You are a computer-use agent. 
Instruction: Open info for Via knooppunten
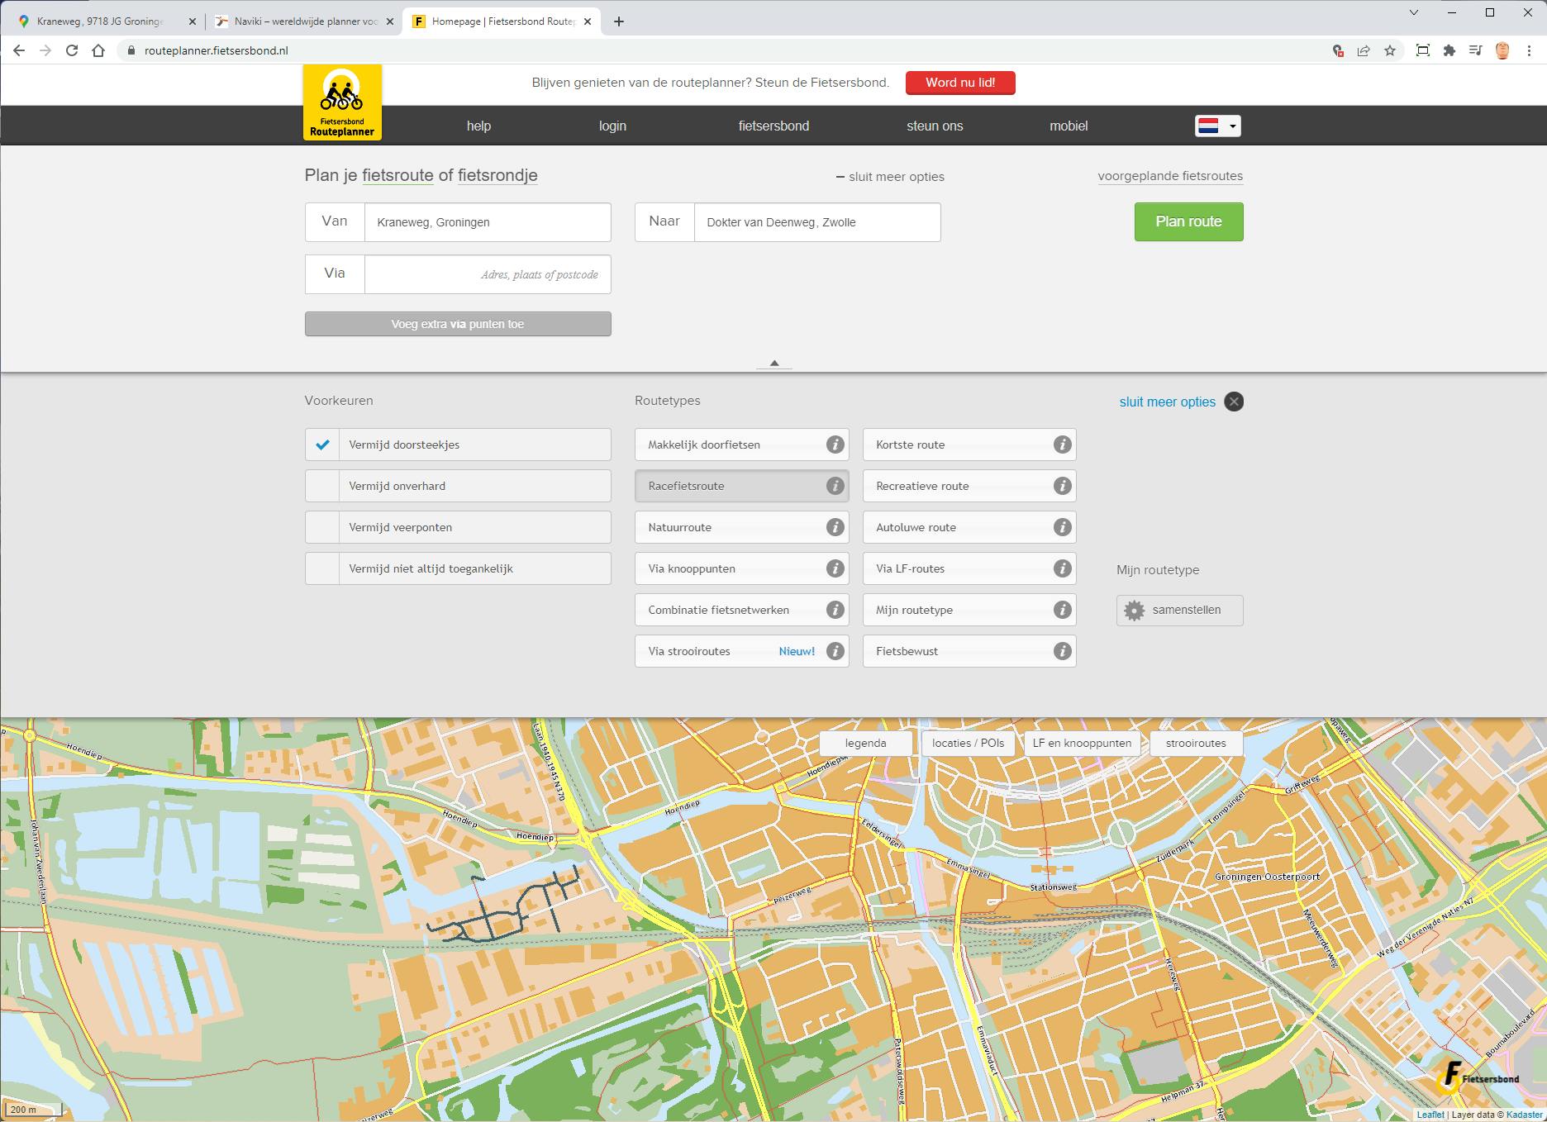point(834,568)
